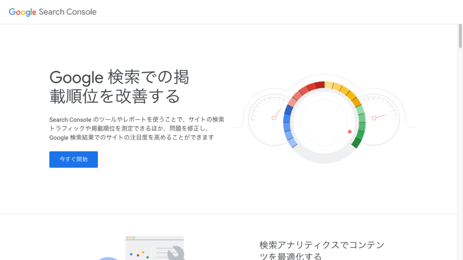
Task: Click the heading 'Google 検索での掲載順位を改善する'
Action: click(119, 86)
